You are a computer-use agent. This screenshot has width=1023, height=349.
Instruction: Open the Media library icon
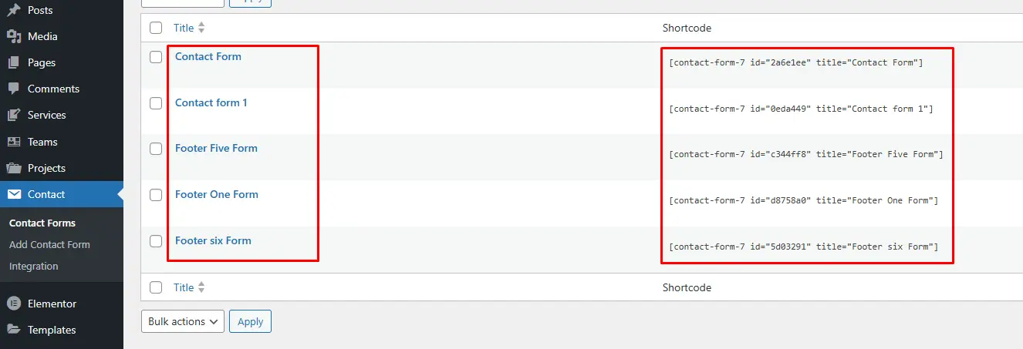[x=13, y=36]
